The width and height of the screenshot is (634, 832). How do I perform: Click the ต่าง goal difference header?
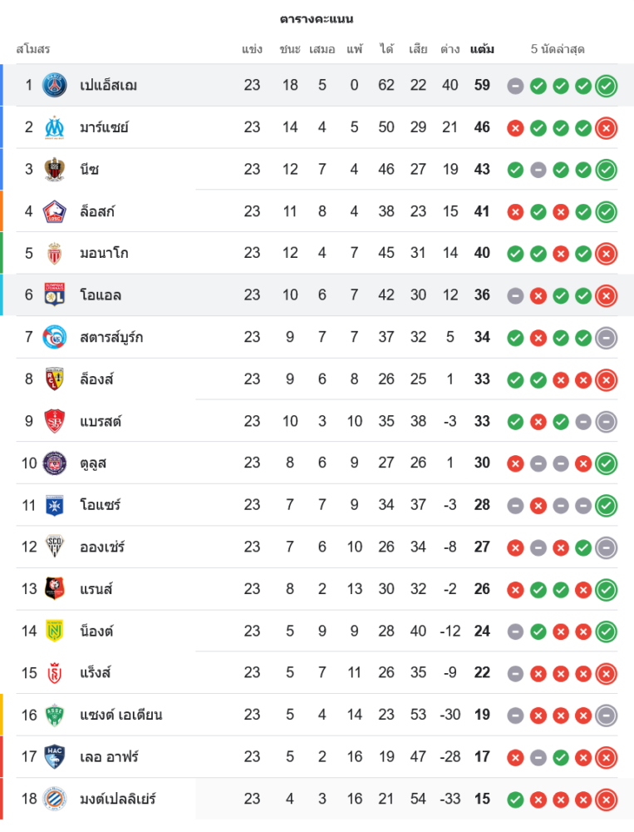pos(450,49)
